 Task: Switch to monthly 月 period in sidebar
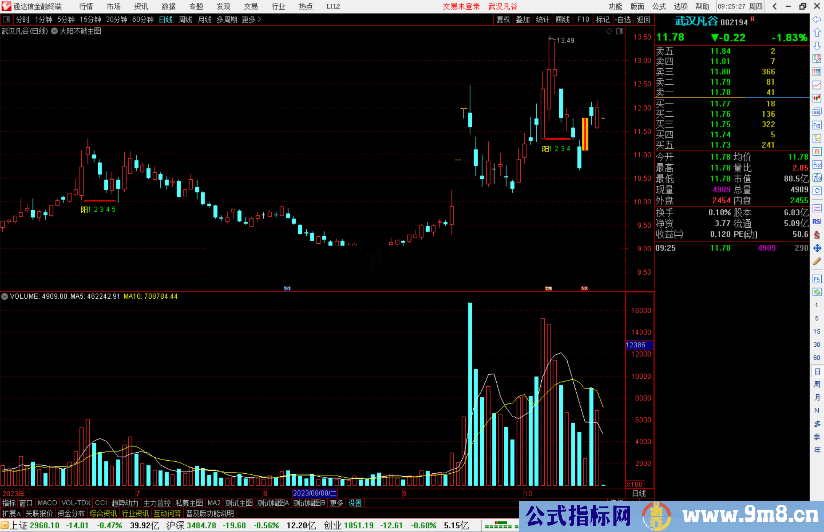point(817,397)
